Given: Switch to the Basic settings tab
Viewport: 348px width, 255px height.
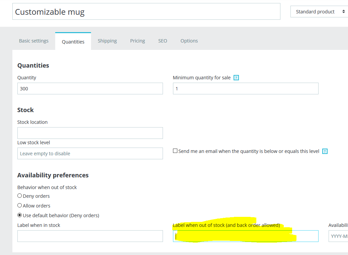Looking at the screenshot, I should click(34, 41).
